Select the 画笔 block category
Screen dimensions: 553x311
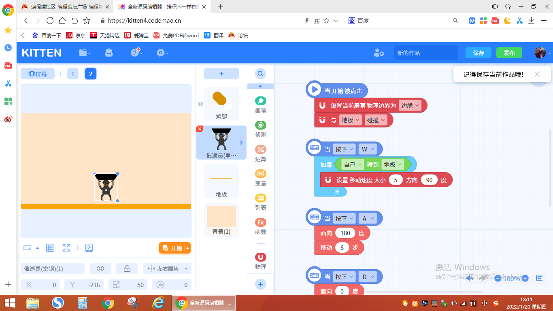[261, 104]
